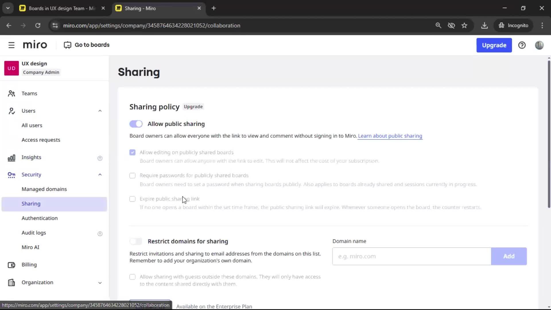Check Expire public sharing link

[x=132, y=199]
